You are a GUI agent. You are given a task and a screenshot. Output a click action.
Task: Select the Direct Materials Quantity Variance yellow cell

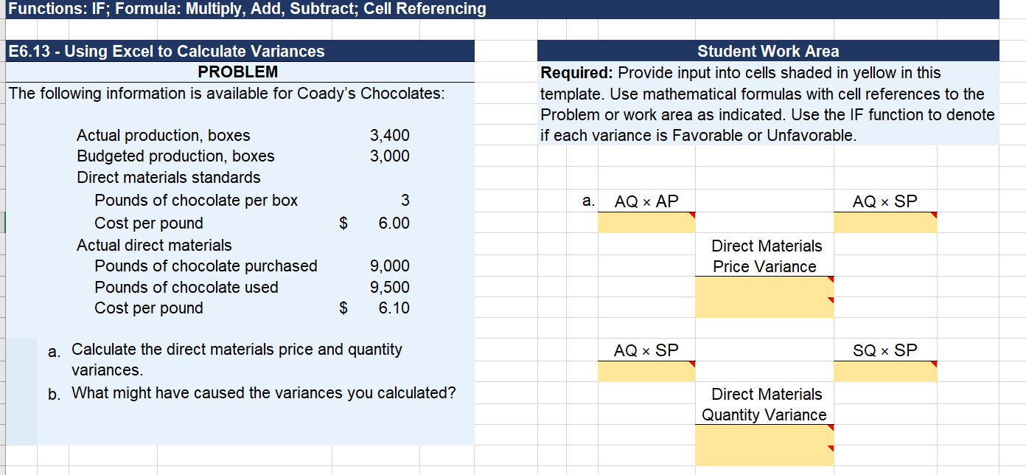[x=764, y=444]
